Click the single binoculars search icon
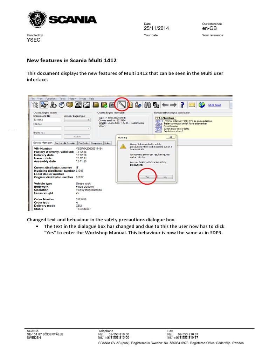This screenshot has width=269, height=358. click(x=147, y=105)
